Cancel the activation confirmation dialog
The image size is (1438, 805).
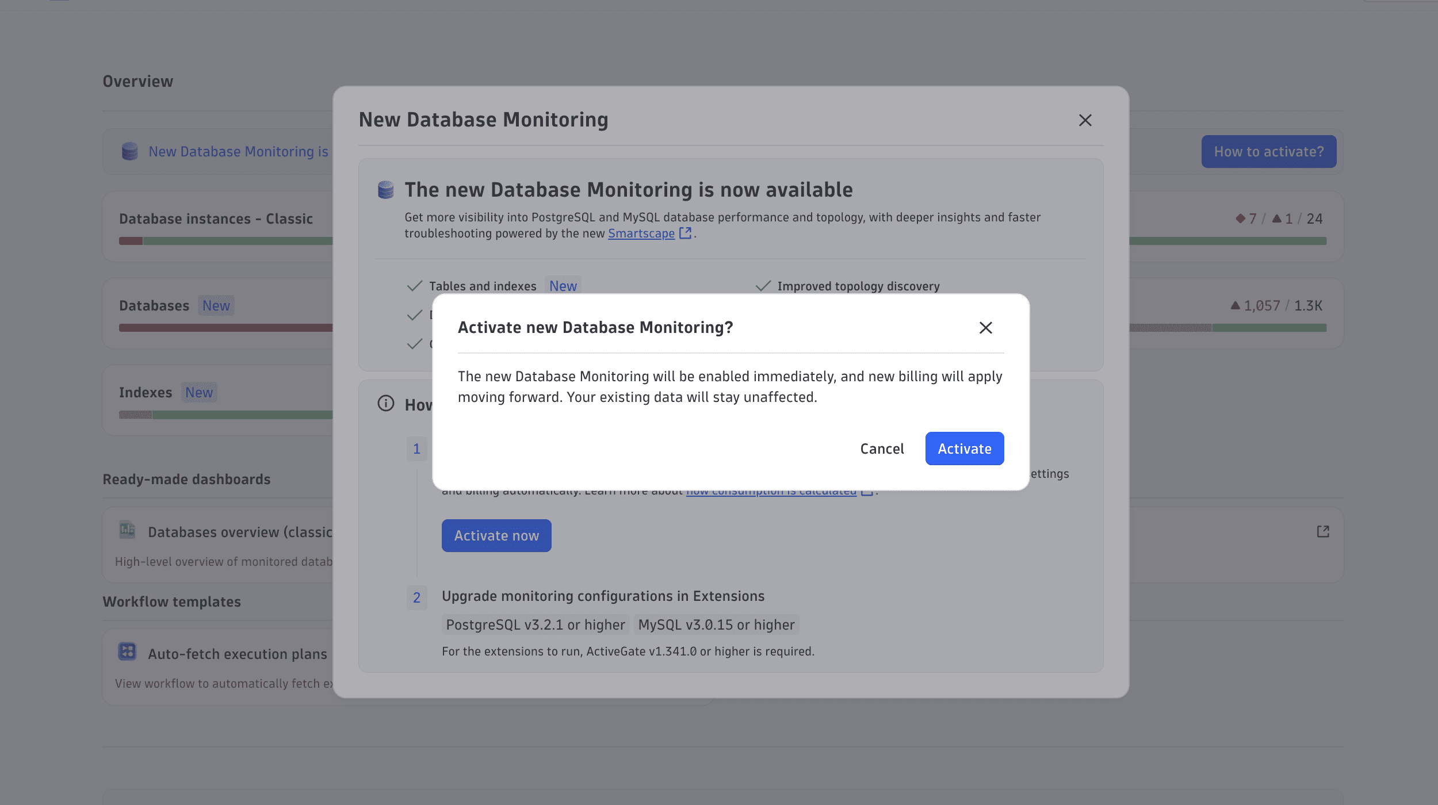pos(882,448)
